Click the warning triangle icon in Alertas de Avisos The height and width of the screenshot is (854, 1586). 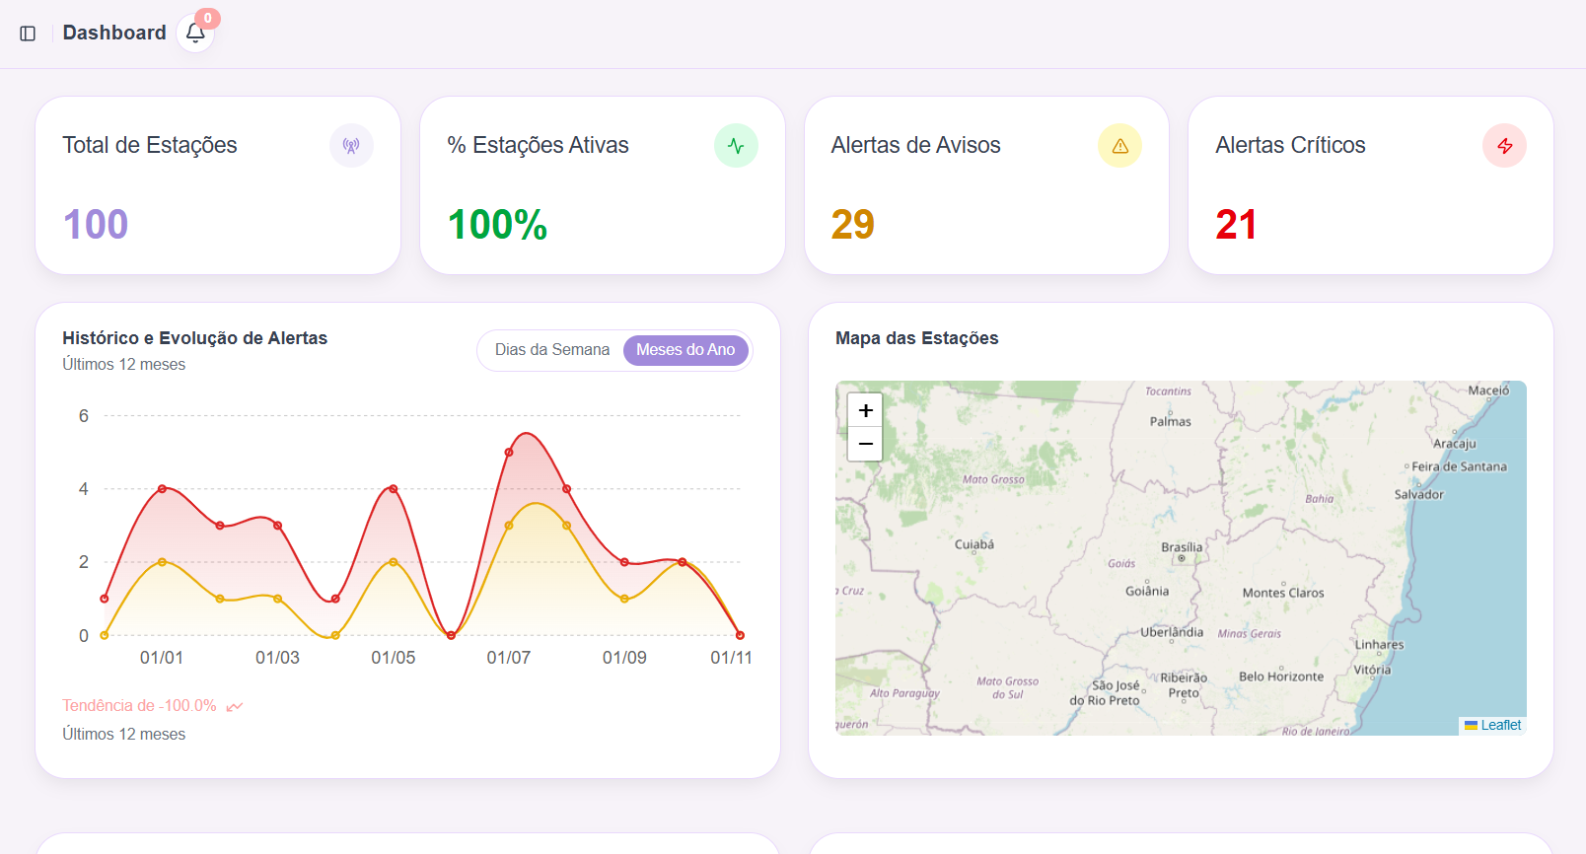[x=1119, y=146]
